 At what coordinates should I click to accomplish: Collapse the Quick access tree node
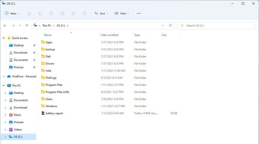(x=3, y=38)
